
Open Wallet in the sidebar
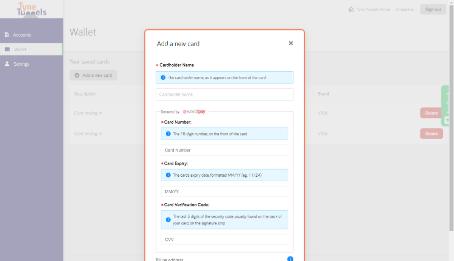pos(32,50)
